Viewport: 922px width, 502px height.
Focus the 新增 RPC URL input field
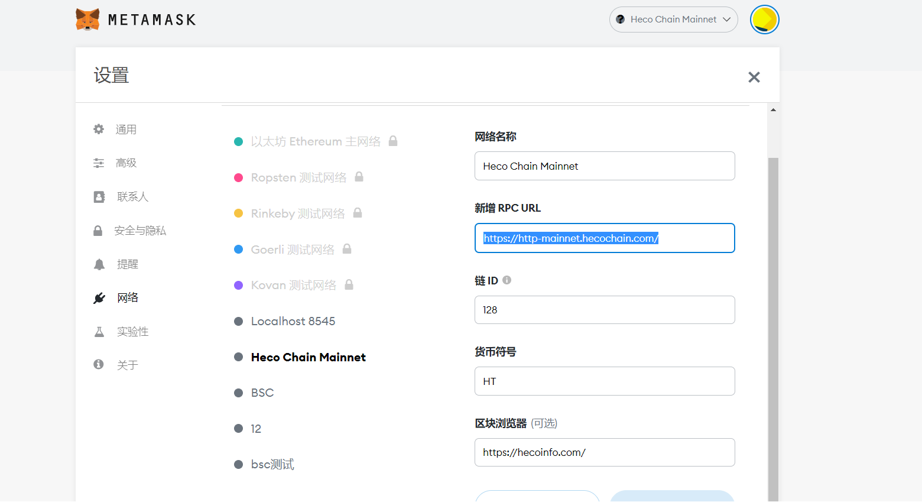[x=605, y=238]
